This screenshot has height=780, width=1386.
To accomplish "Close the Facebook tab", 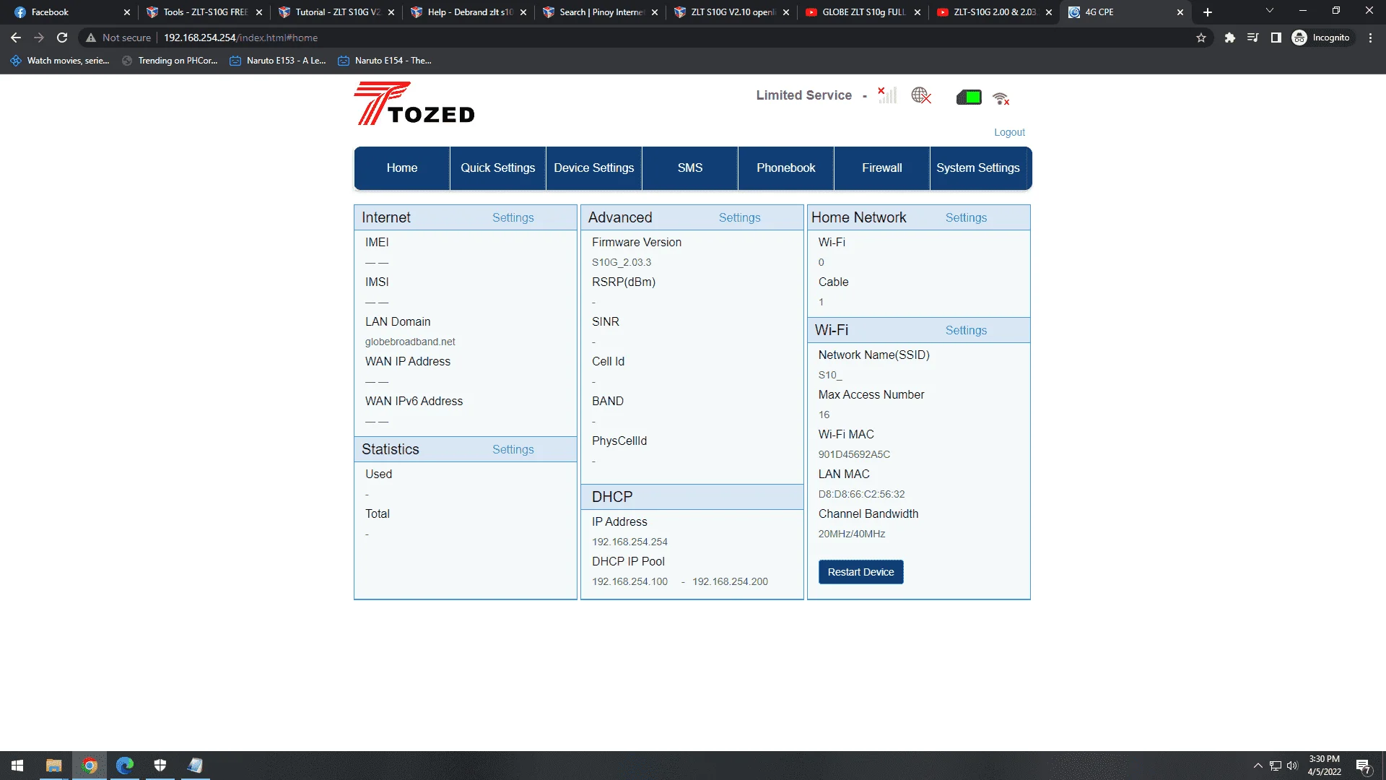I will point(127,12).
